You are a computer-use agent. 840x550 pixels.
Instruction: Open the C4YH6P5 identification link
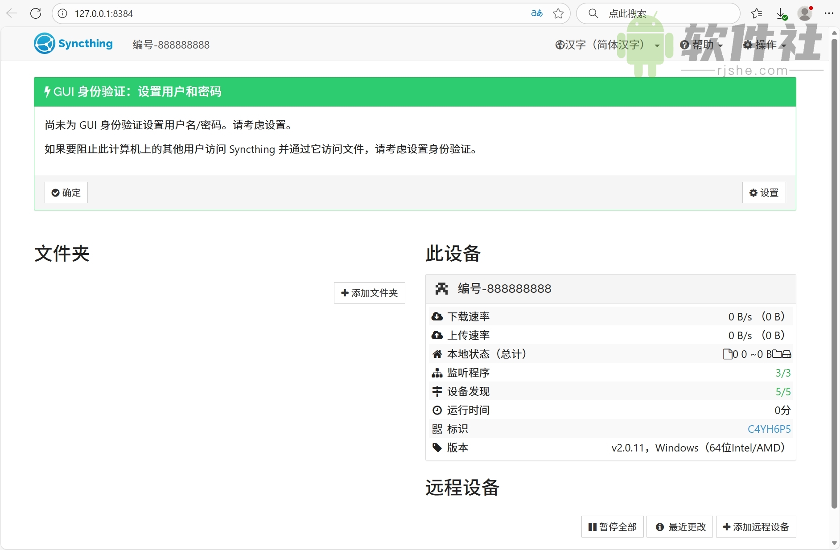coord(769,429)
